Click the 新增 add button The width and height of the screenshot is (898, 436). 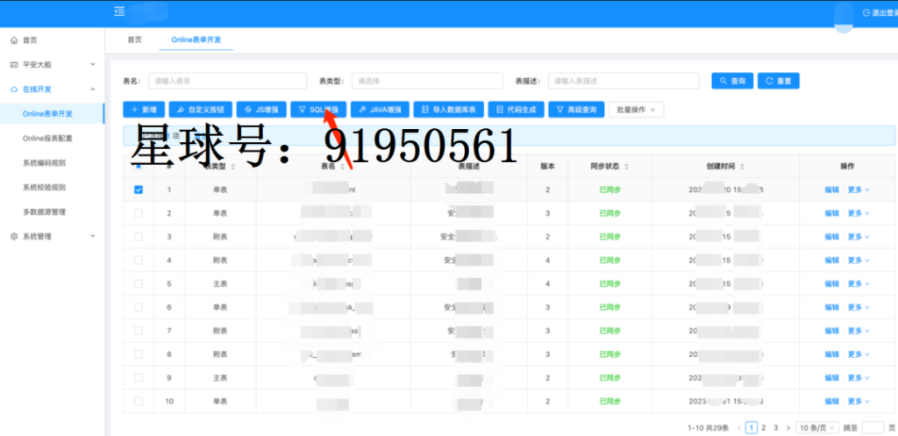[144, 110]
